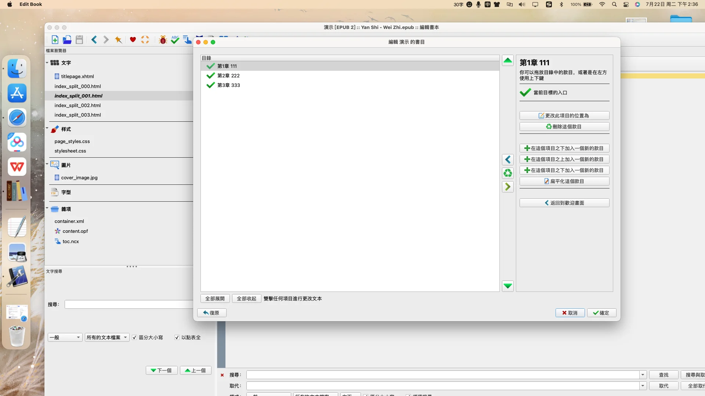Click 取消 button in the dialog
This screenshot has width=705, height=396.
570,313
